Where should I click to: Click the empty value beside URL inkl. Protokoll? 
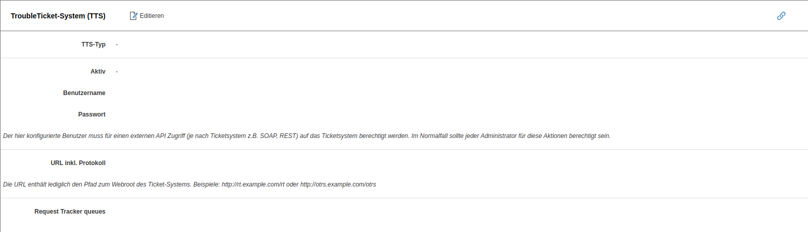pyautogui.click(x=205, y=163)
